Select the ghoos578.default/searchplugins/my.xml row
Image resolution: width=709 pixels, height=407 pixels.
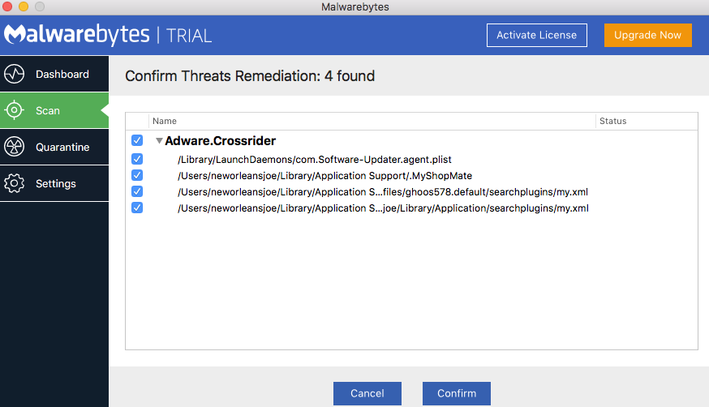pos(383,192)
